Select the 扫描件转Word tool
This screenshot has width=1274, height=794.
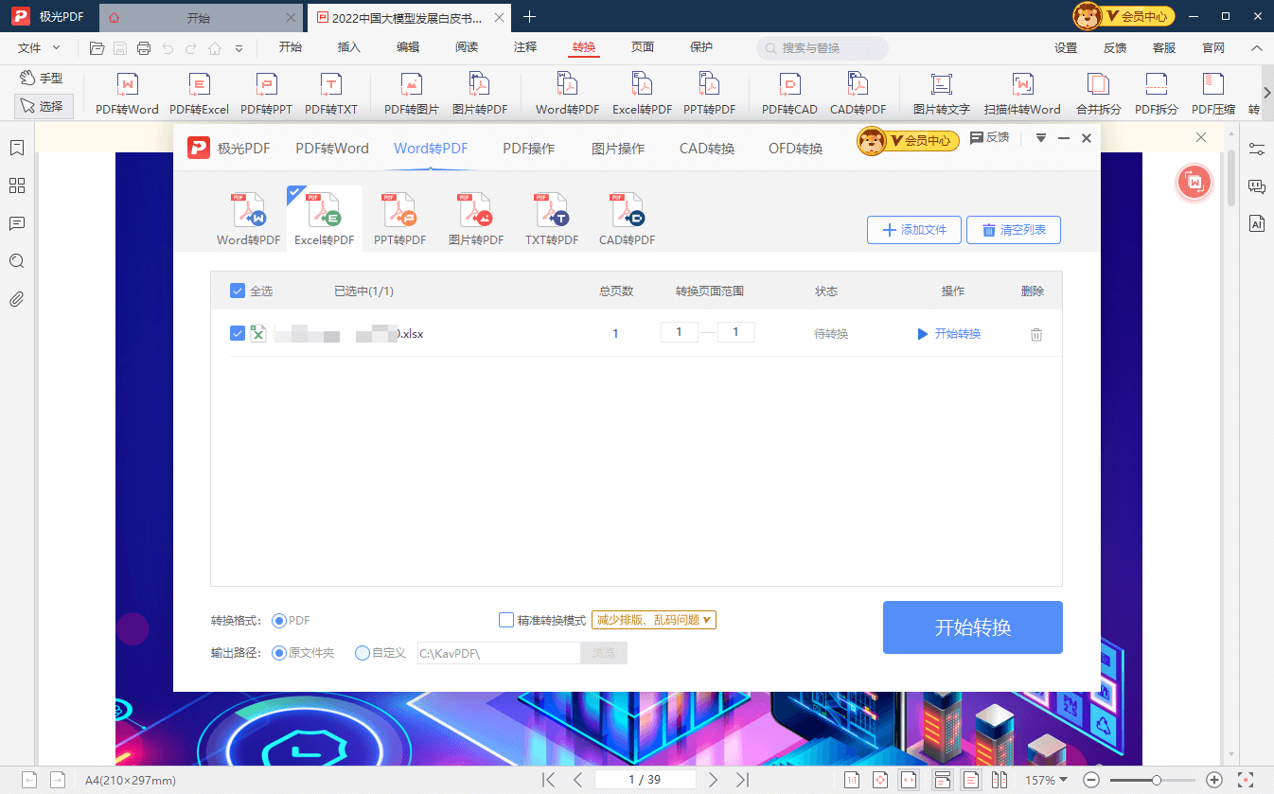(1023, 92)
